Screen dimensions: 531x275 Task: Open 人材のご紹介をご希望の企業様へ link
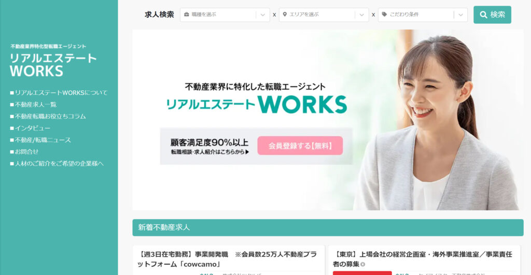coord(57,164)
